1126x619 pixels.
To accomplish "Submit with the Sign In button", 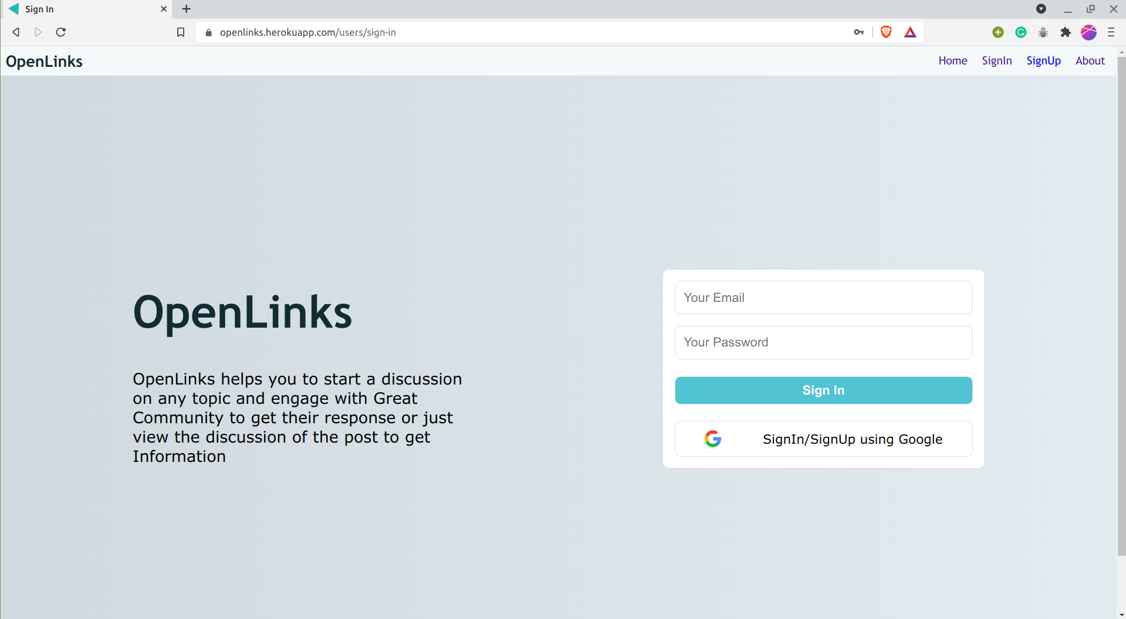I will (823, 390).
